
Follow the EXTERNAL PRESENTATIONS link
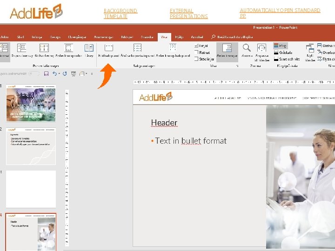(188, 13)
